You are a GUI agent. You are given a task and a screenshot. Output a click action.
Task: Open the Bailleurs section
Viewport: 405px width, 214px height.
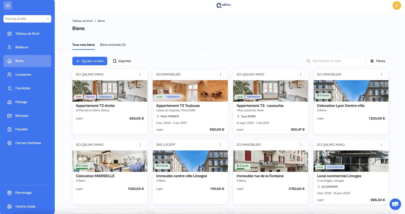click(x=27, y=47)
